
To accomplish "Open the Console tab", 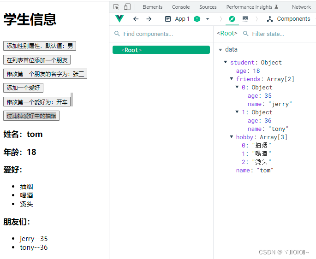I will click(x=181, y=7).
